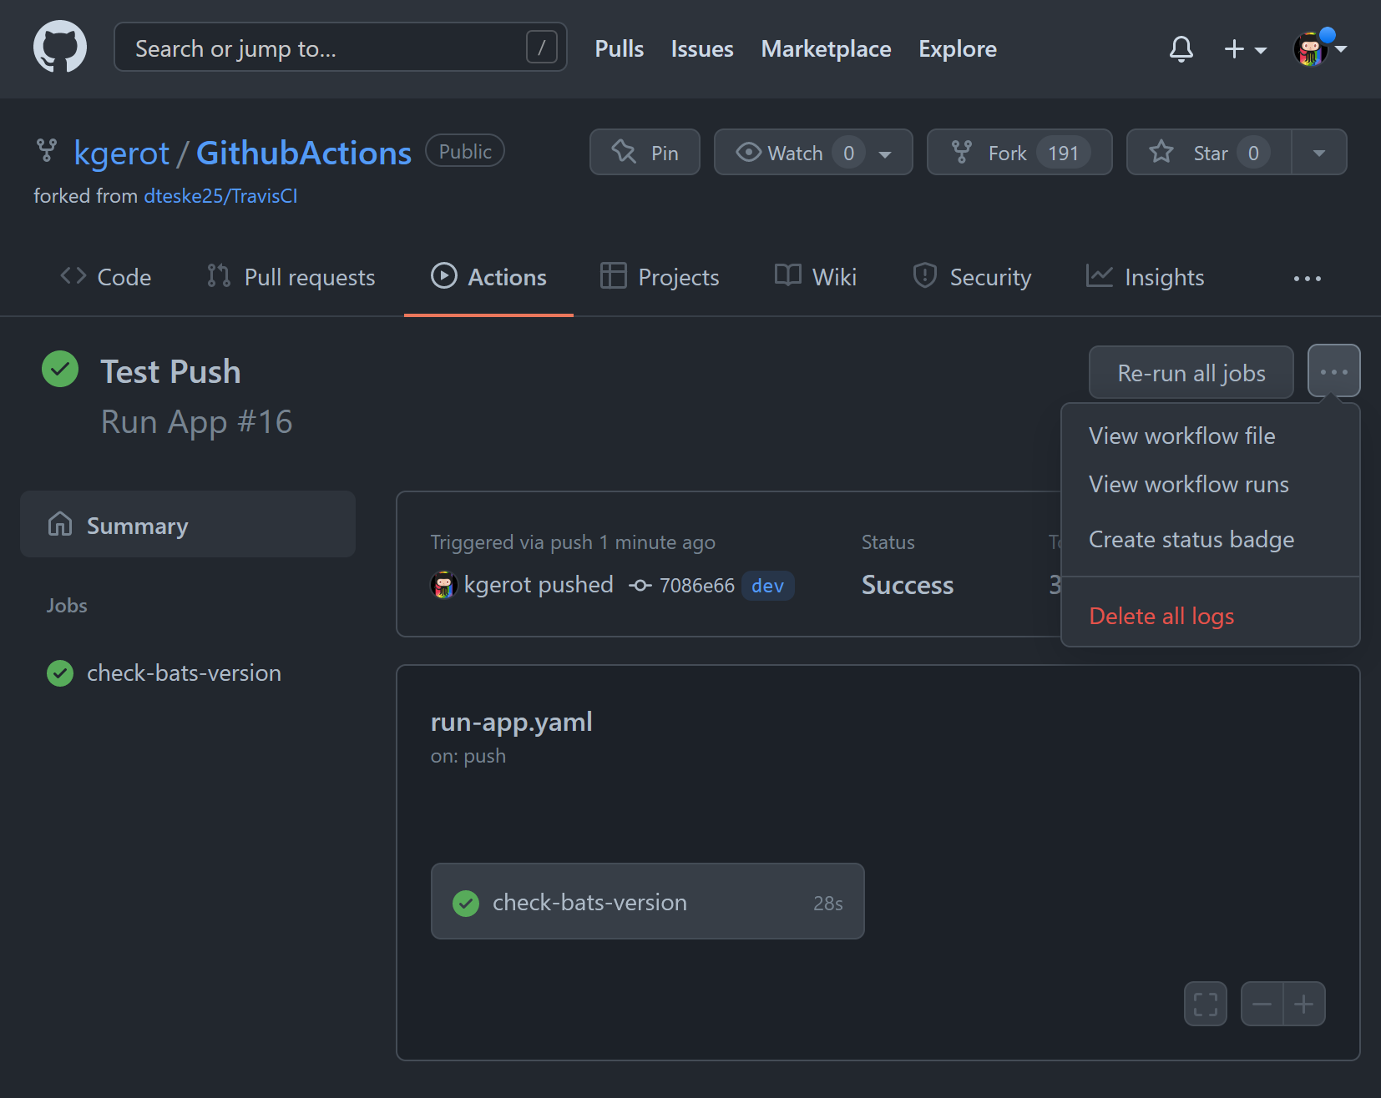The image size is (1381, 1098).
Task: Open the GithubActions repository link
Action: [304, 154]
